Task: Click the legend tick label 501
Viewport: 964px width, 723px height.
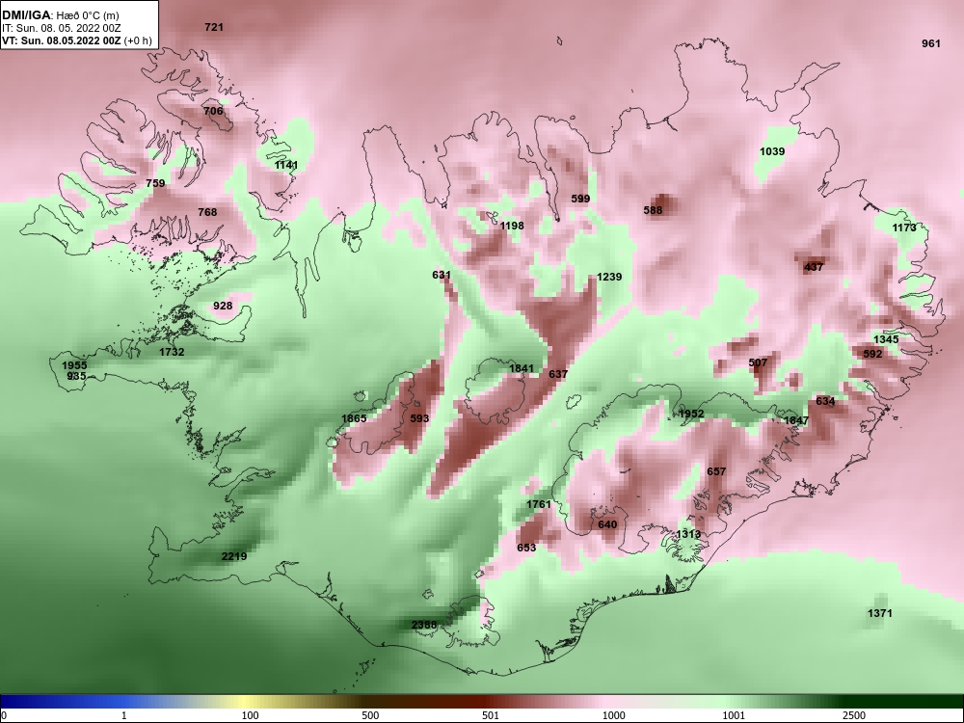Action: (490, 715)
